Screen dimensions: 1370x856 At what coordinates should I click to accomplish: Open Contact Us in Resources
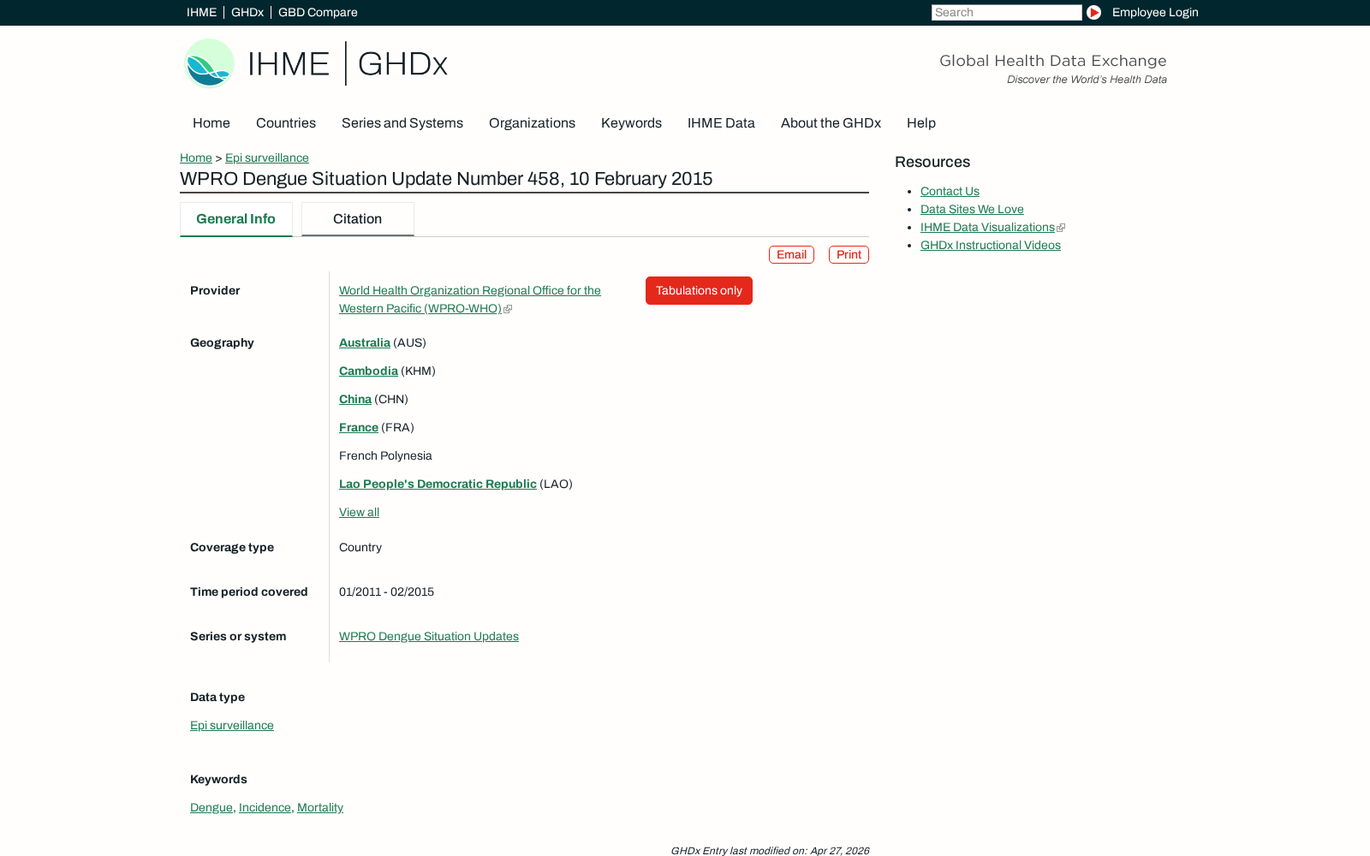click(950, 191)
